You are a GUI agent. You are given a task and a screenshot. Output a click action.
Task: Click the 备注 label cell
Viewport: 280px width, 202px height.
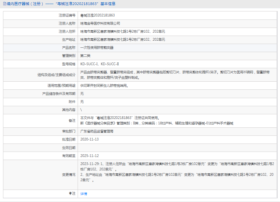[41, 121]
